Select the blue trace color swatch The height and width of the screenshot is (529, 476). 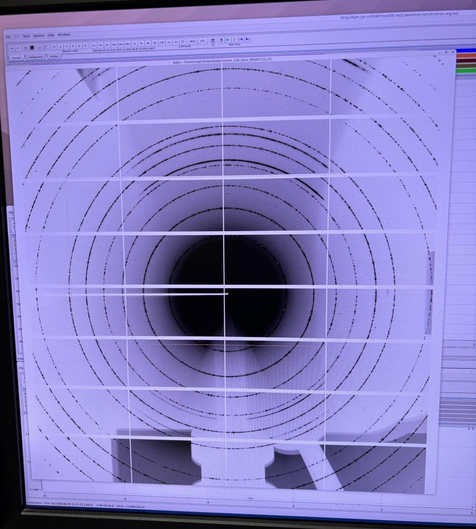tap(466, 50)
